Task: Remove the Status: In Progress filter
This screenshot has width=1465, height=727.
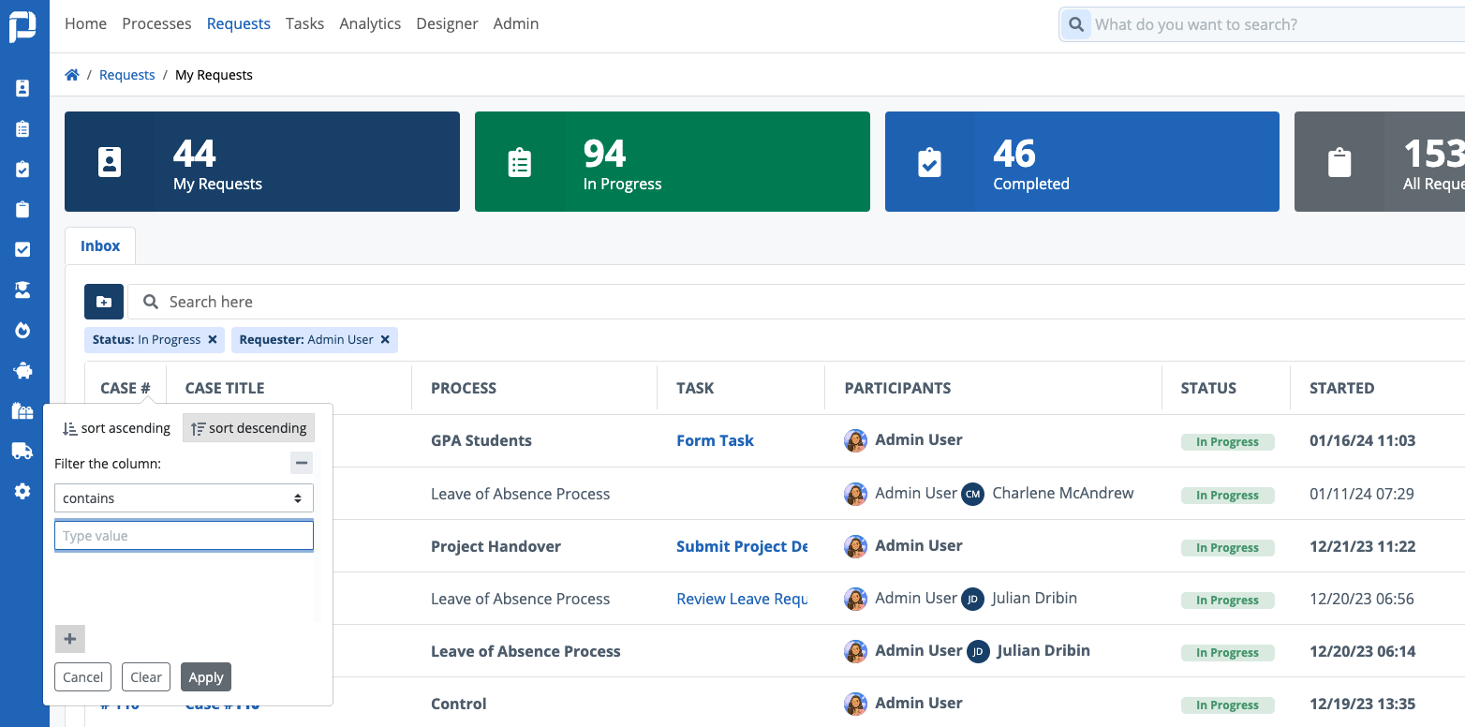Action: point(213,340)
